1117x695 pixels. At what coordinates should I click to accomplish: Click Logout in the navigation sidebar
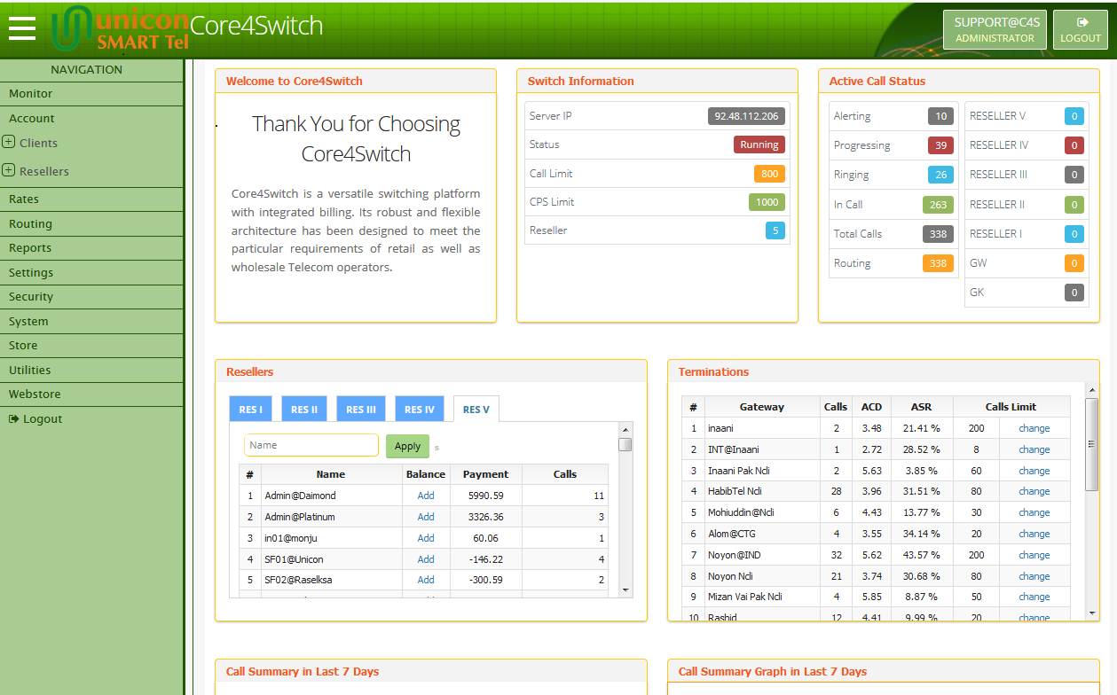point(35,419)
